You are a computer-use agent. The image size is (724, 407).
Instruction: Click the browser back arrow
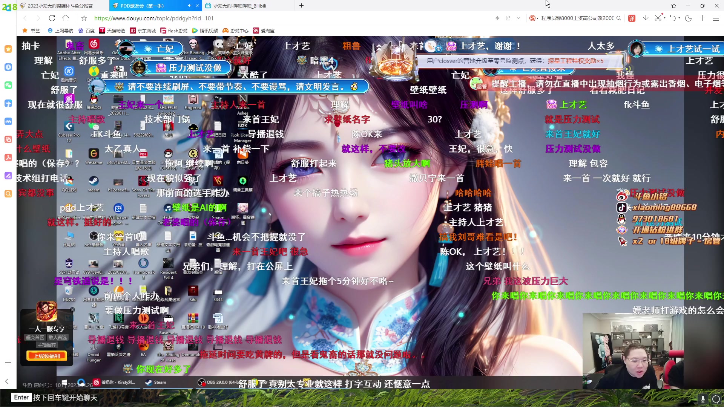(x=25, y=18)
